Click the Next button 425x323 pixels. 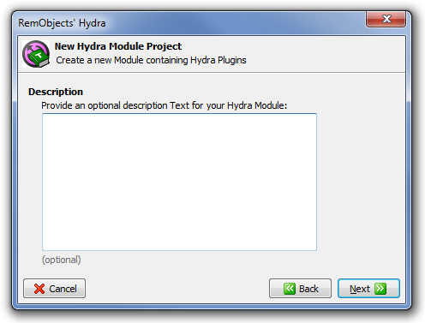coord(368,289)
